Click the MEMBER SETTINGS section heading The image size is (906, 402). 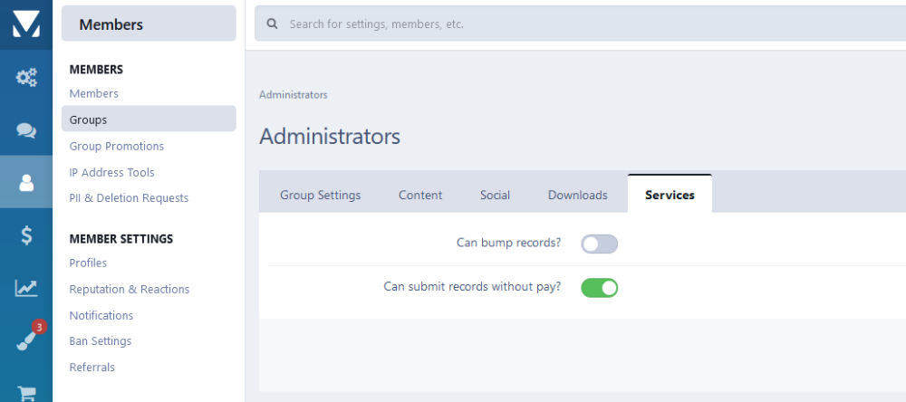(121, 238)
